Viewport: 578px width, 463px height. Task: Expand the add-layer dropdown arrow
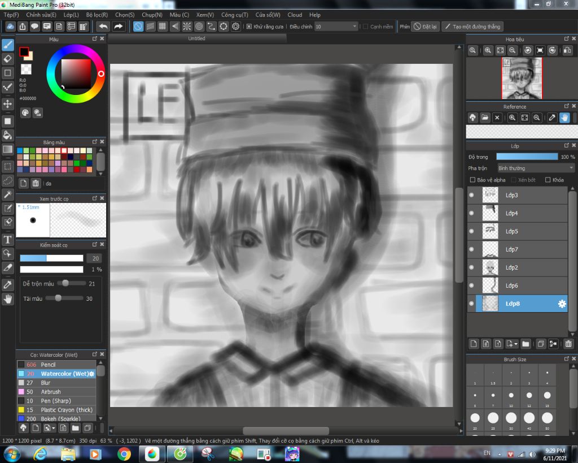[x=516, y=344]
